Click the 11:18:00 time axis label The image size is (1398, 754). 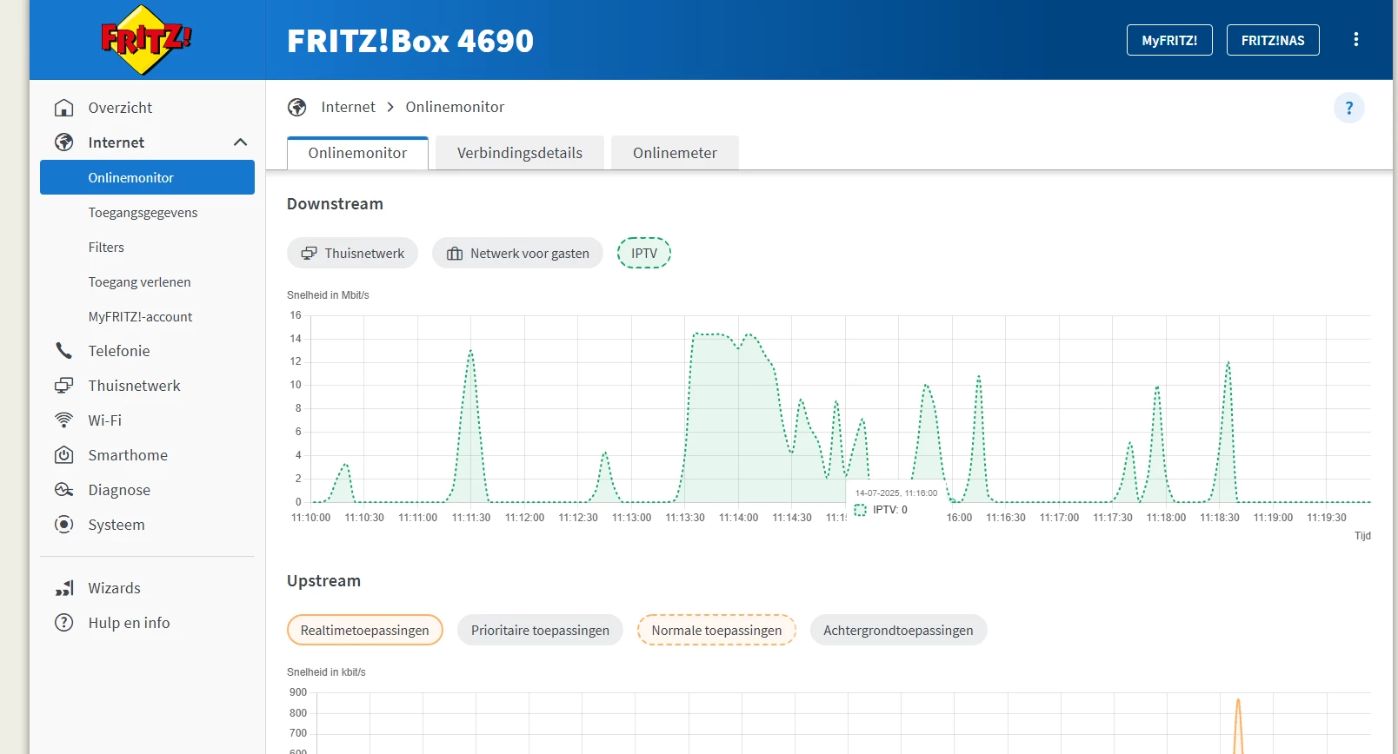click(1166, 518)
